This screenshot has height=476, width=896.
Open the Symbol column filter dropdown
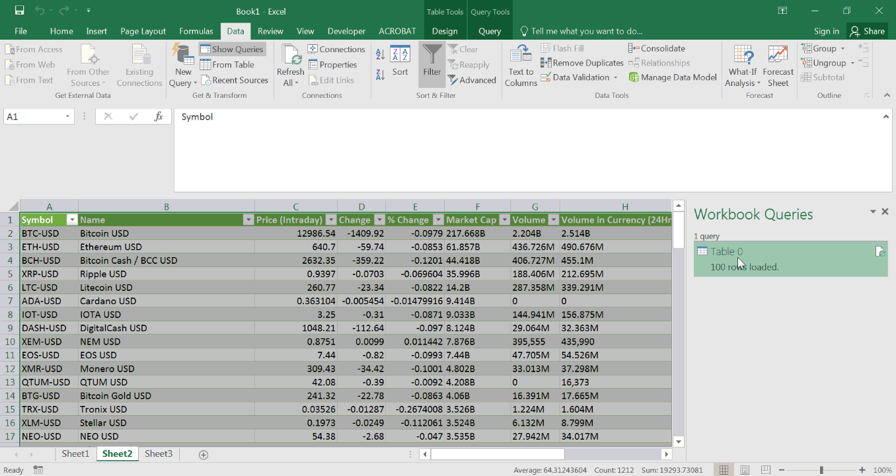click(72, 220)
